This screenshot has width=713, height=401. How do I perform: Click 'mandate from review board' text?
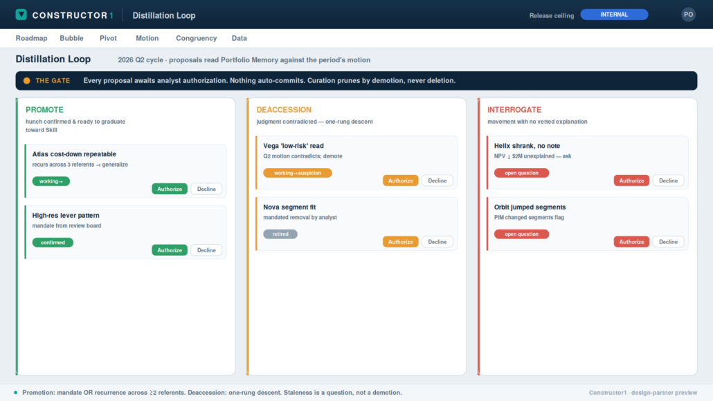[67, 226]
